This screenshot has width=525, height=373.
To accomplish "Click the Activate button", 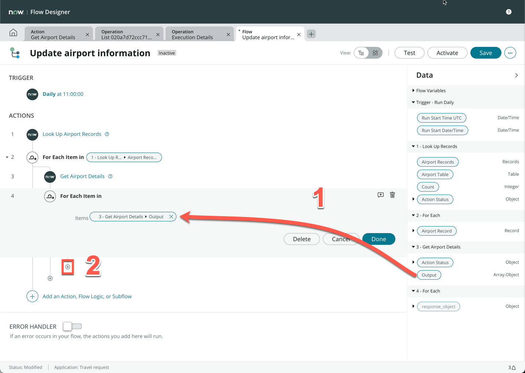I will point(447,53).
